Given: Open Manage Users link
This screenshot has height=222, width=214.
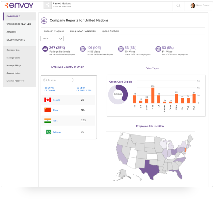Looking at the screenshot, I should coord(13,58).
